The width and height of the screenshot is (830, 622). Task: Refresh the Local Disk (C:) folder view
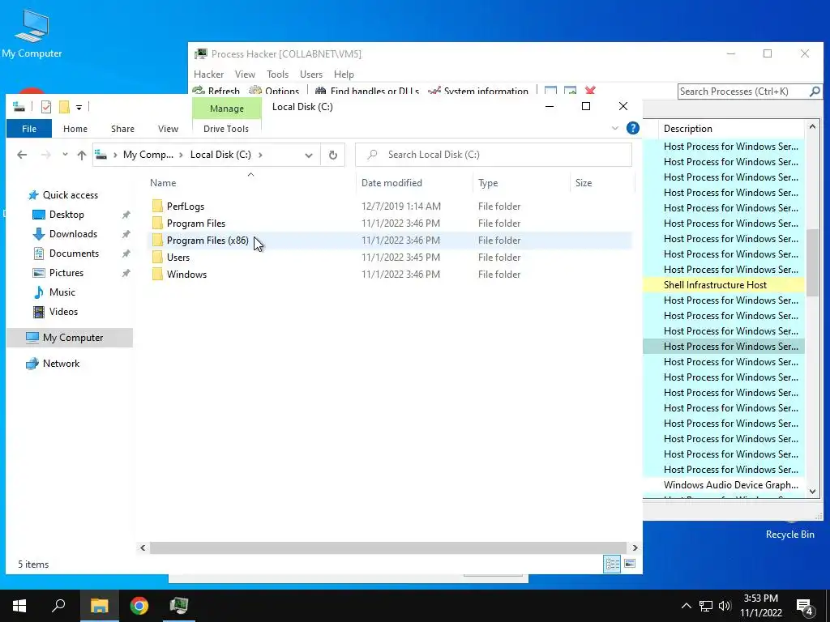click(333, 155)
